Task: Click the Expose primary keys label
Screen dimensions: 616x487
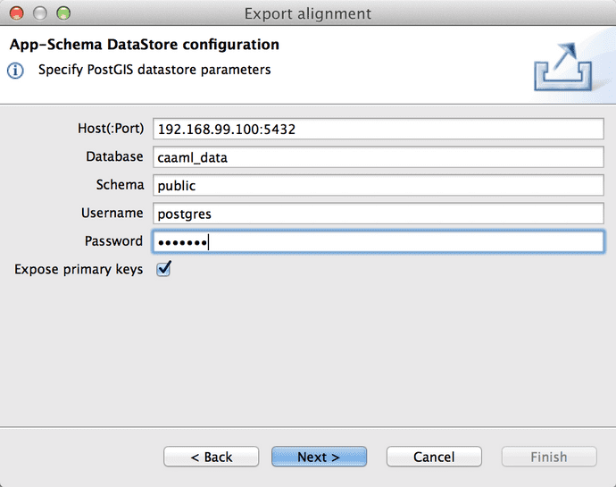Action: pyautogui.click(x=79, y=270)
